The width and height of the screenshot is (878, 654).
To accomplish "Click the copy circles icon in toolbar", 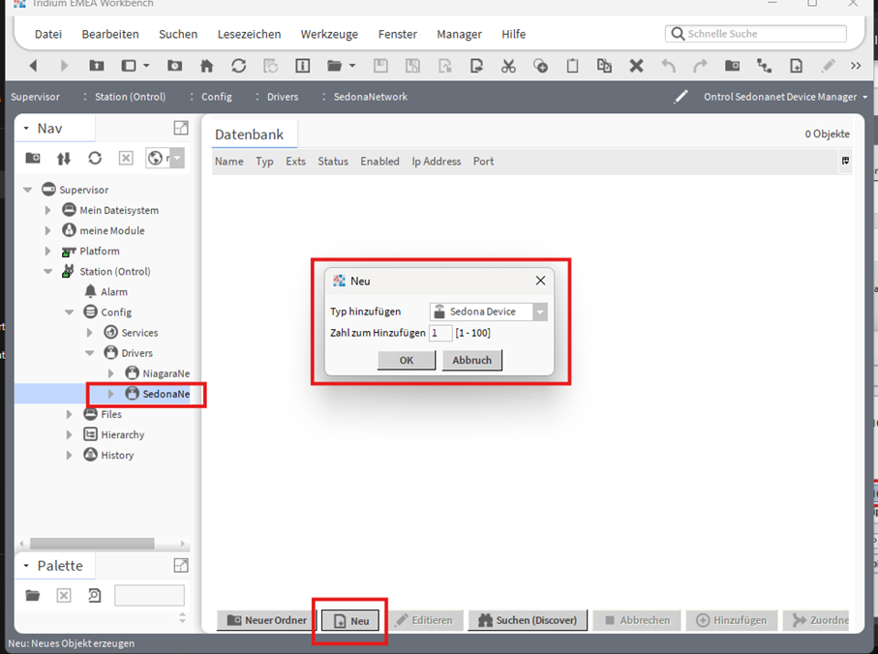I will click(540, 66).
